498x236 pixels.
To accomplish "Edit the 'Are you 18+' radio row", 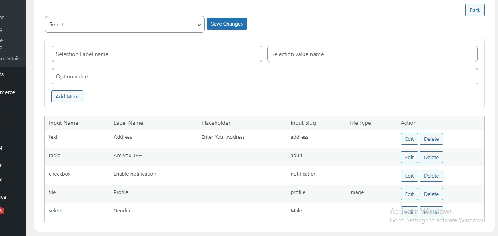I will (409, 157).
